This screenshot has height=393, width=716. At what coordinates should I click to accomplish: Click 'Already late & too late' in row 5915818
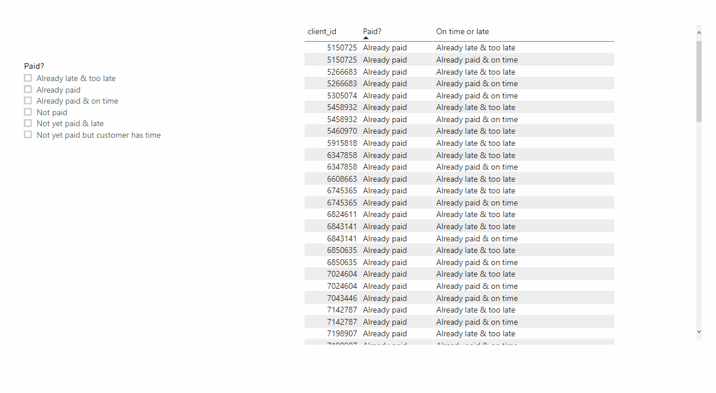[x=476, y=143]
